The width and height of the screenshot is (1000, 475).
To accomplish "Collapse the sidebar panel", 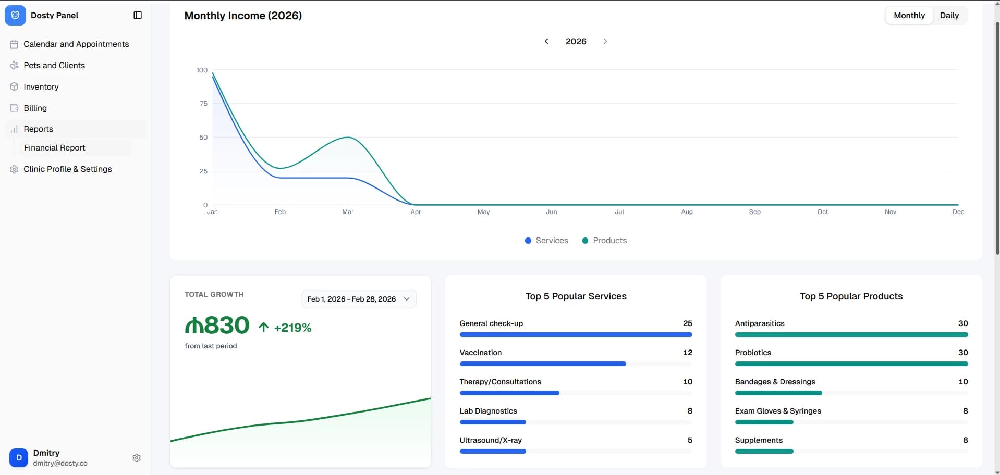I will click(137, 15).
